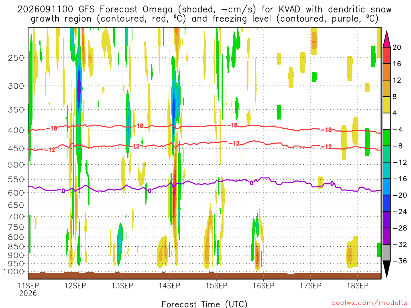Click the magenta upward arrow atop colorbar
Image resolution: width=411 pixels, height=308 pixels.
pos(387,39)
